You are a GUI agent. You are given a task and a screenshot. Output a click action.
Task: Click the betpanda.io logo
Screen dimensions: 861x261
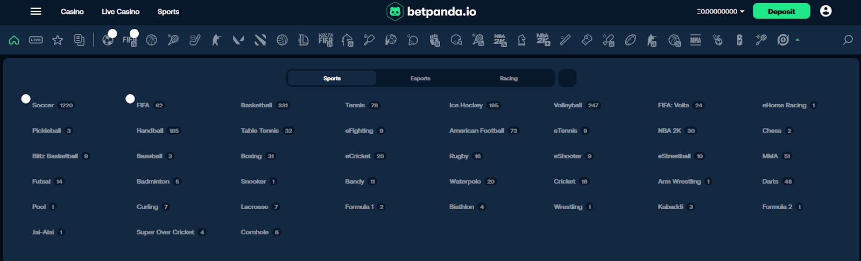(432, 11)
